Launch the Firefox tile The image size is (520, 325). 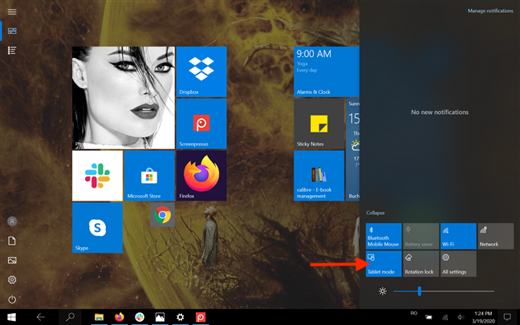[x=201, y=176]
